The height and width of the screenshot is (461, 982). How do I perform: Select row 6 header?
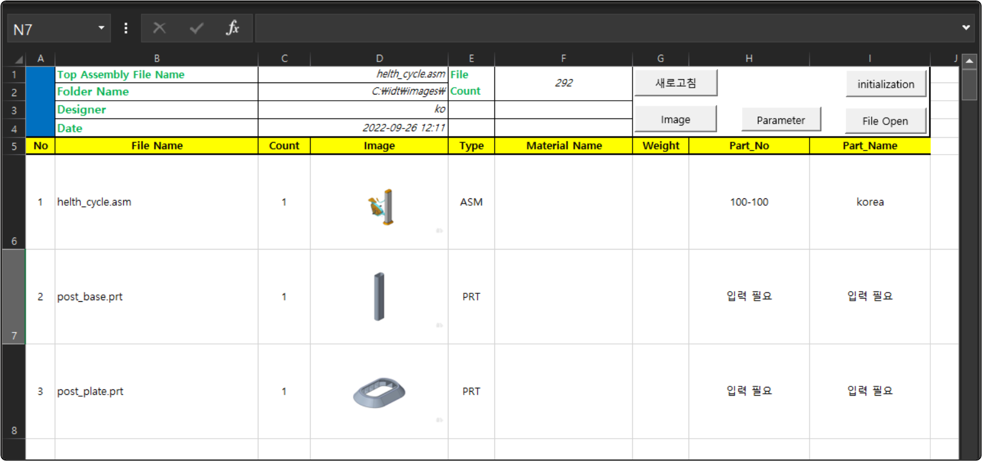click(14, 202)
